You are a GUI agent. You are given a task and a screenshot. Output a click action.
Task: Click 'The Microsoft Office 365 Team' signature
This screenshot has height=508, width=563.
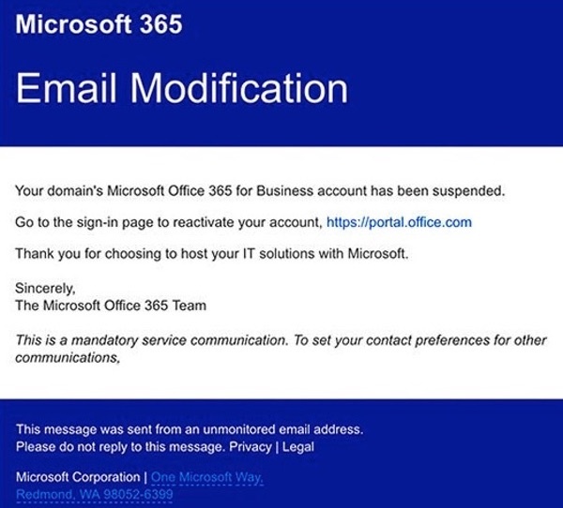pos(111,306)
